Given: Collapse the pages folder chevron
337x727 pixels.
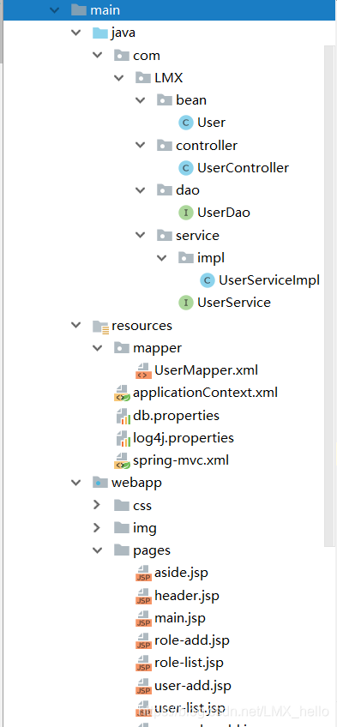Looking at the screenshot, I should click(x=98, y=550).
